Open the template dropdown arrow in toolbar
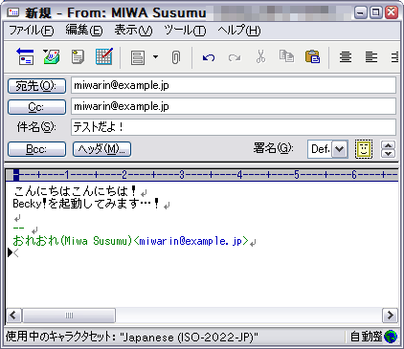 [x=155, y=57]
